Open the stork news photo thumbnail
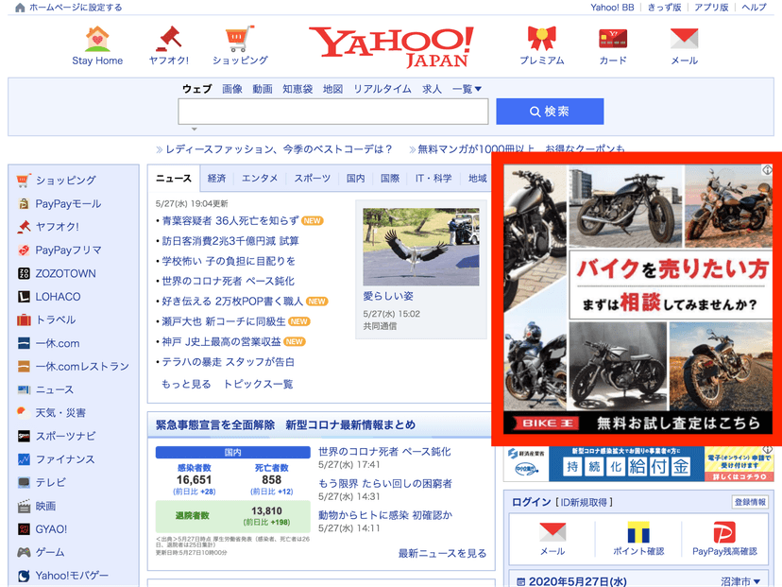The image size is (782, 587). click(421, 247)
